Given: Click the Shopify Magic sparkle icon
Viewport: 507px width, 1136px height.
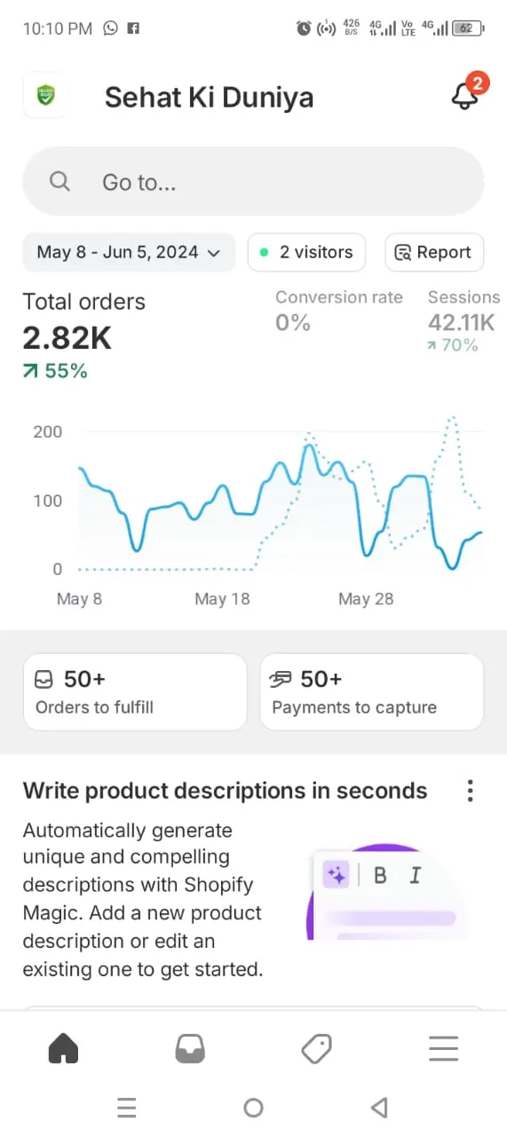Looking at the screenshot, I should [x=337, y=875].
